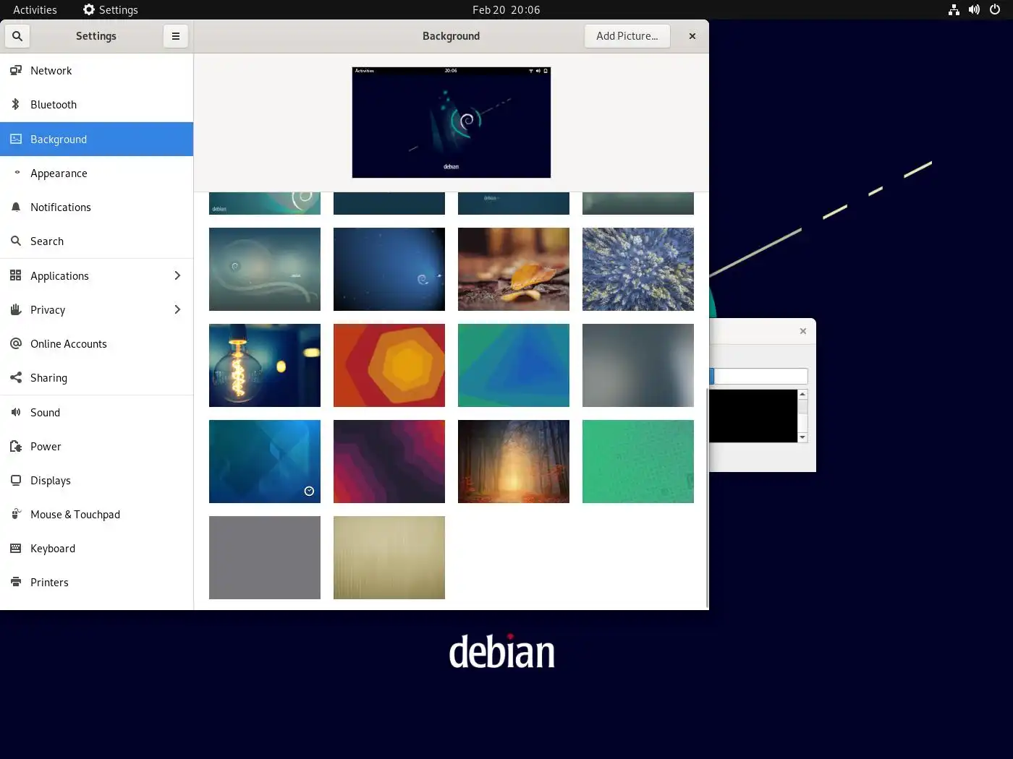The image size is (1013, 759).
Task: Click the Network sidebar icon
Action: click(x=16, y=71)
